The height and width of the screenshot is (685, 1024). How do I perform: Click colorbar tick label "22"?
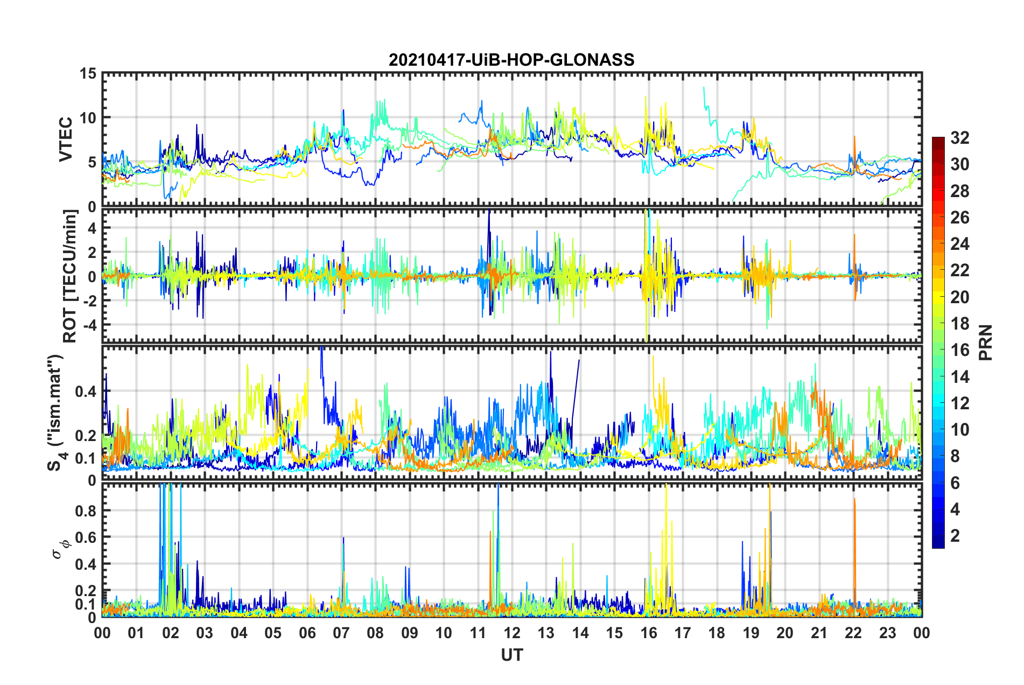point(959,270)
